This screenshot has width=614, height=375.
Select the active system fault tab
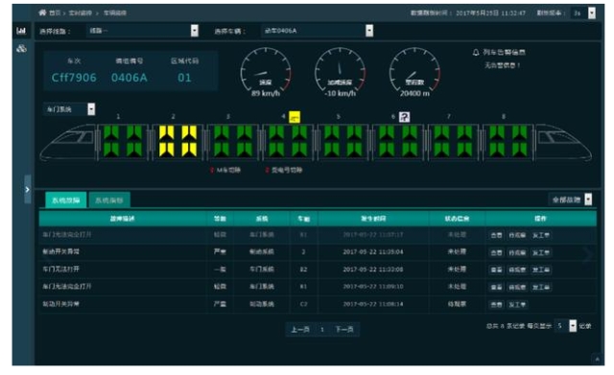66,200
